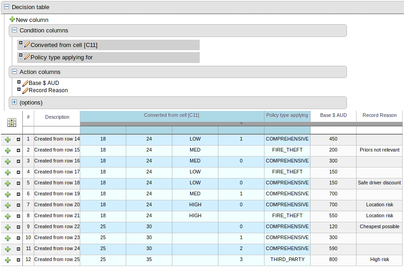Click pencil icon next to Base $ AUD
The height and width of the screenshot is (267, 404).
click(26, 84)
